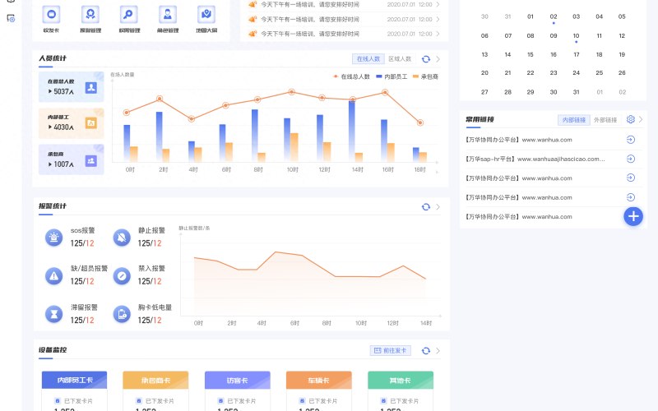This screenshot has height=411, width=658.
Task: Expand the 人员统计 panel chevron
Action: click(x=438, y=59)
